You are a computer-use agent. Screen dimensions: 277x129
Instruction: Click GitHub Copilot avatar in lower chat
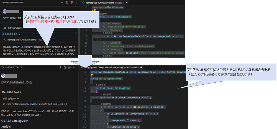click(3, 92)
